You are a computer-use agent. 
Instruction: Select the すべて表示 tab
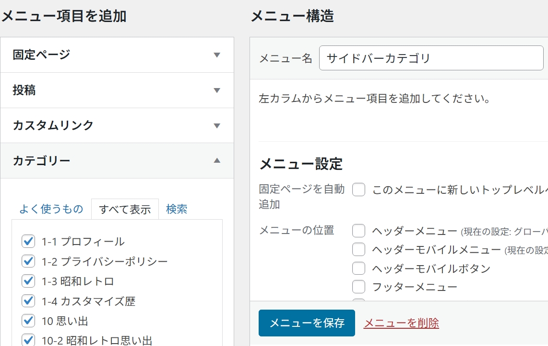[125, 209]
